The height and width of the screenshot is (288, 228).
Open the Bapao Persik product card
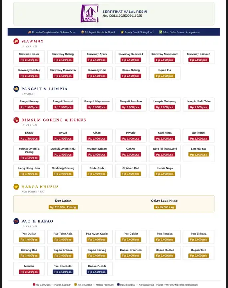[x=97, y=269]
